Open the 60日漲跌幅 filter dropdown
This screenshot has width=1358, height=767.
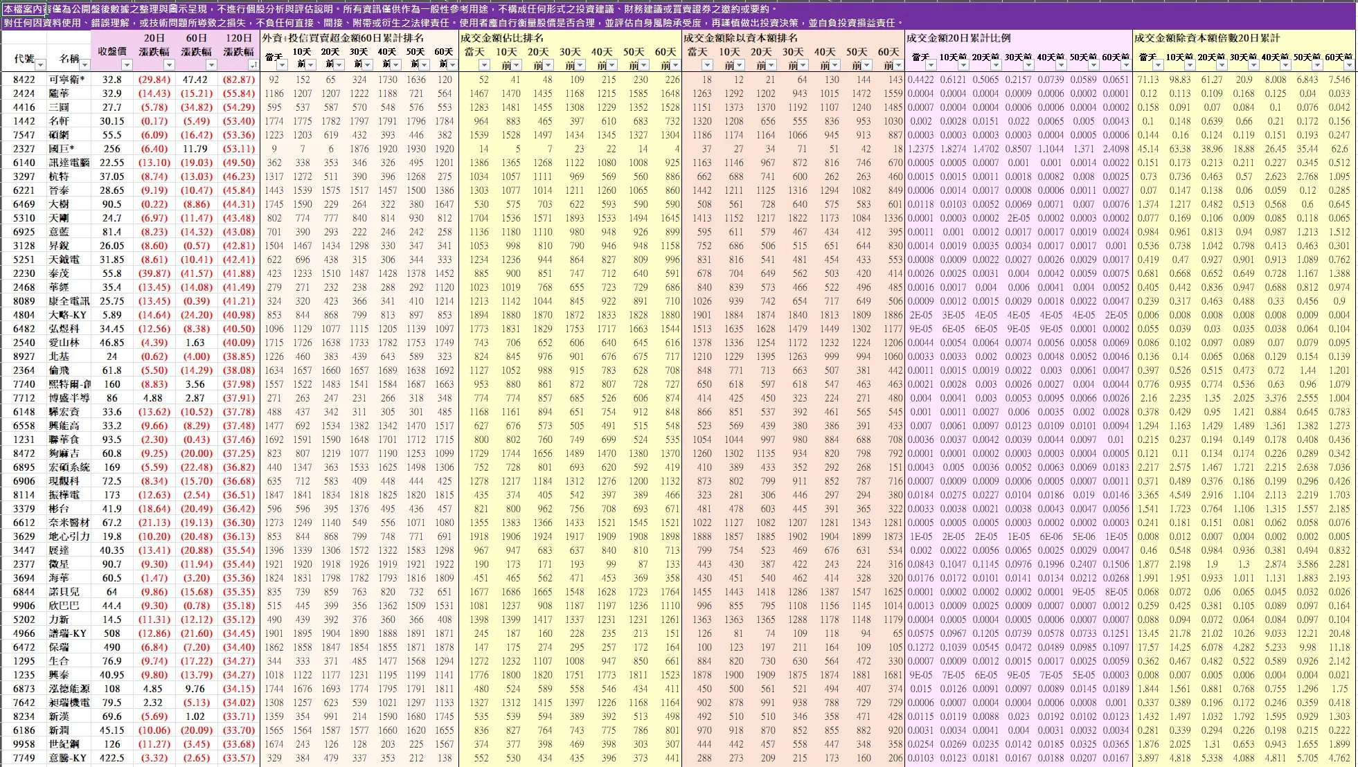pos(211,64)
